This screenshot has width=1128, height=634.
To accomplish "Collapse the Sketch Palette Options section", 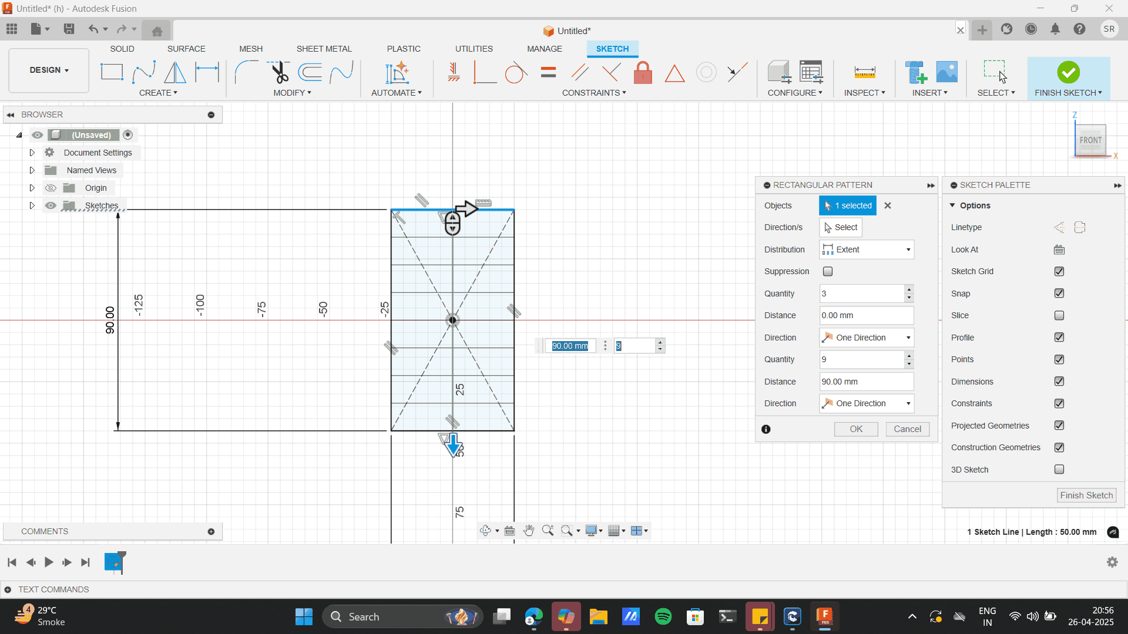I will pos(952,205).
